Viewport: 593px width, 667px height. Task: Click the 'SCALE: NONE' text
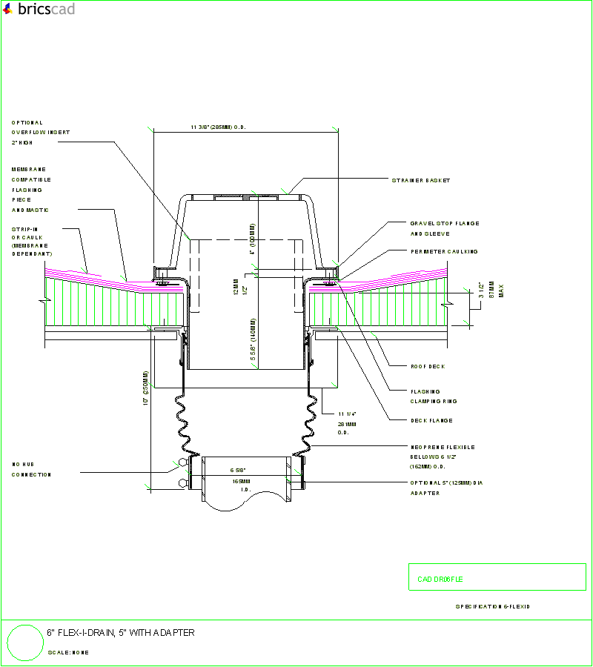(x=68, y=652)
